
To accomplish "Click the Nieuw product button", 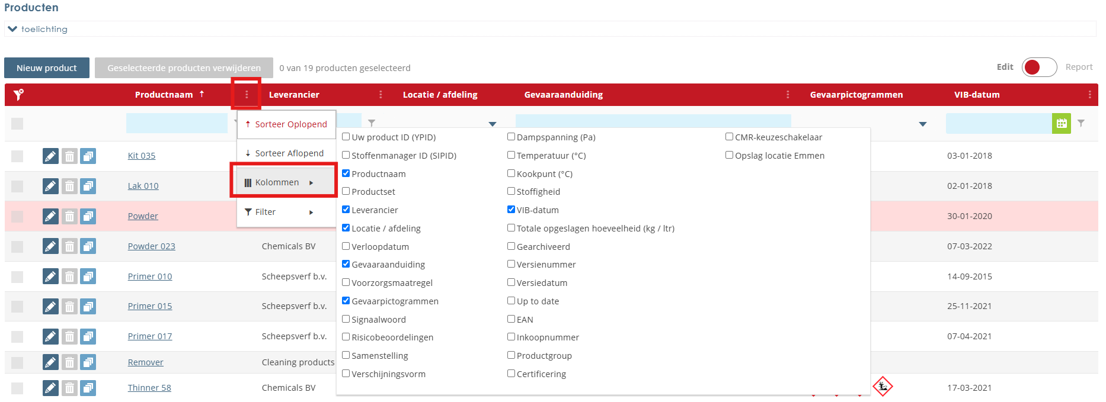I will [x=47, y=68].
